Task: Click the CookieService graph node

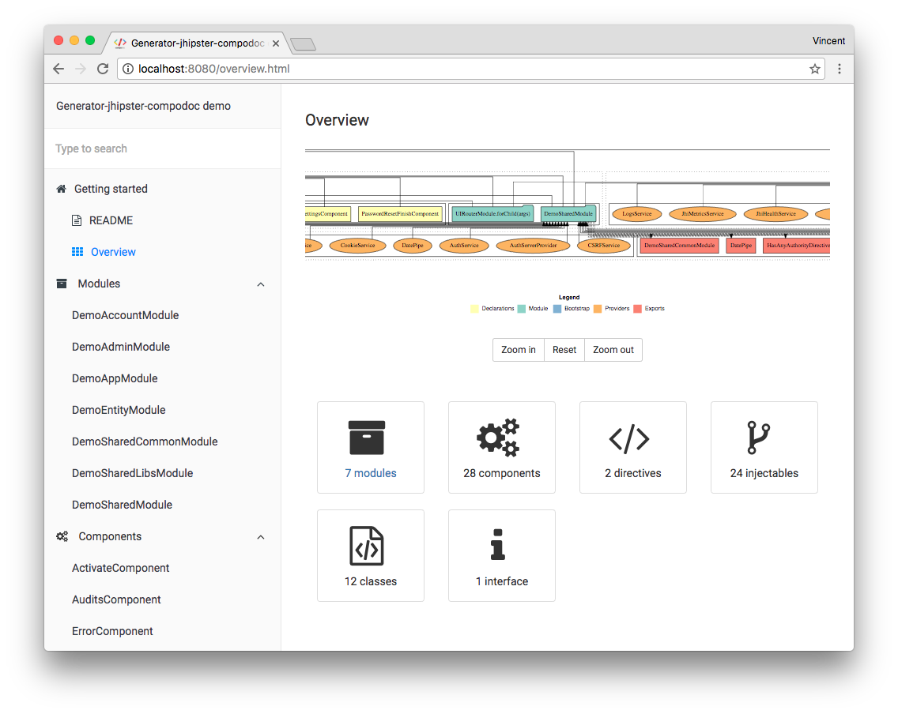Action: 357,246
